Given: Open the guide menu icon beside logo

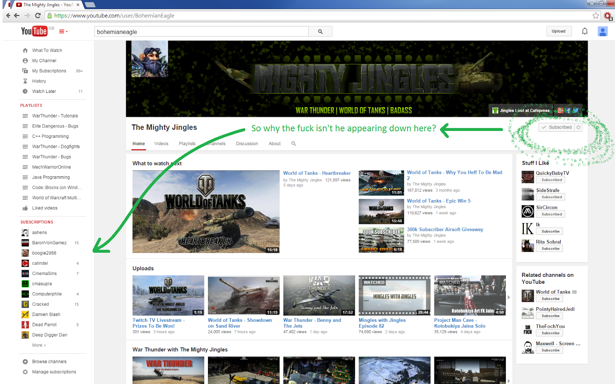Looking at the screenshot, I should pos(63,31).
